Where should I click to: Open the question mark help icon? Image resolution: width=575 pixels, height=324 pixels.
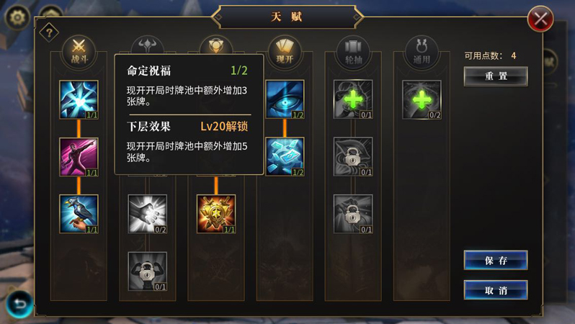coord(49,32)
